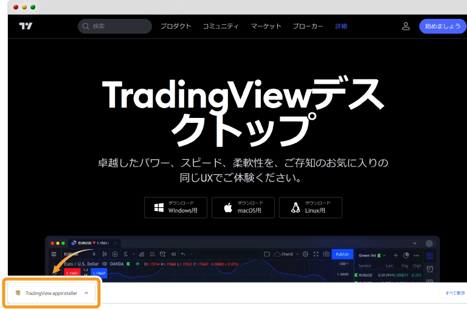The width and height of the screenshot is (467, 310).
Task: Select the RUBUSD row in watchlist
Action: coord(388,275)
